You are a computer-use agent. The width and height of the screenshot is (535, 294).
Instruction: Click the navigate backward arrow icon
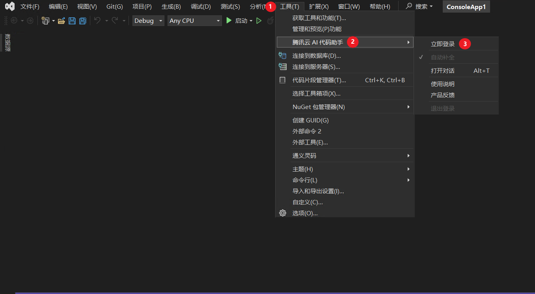pos(14,20)
